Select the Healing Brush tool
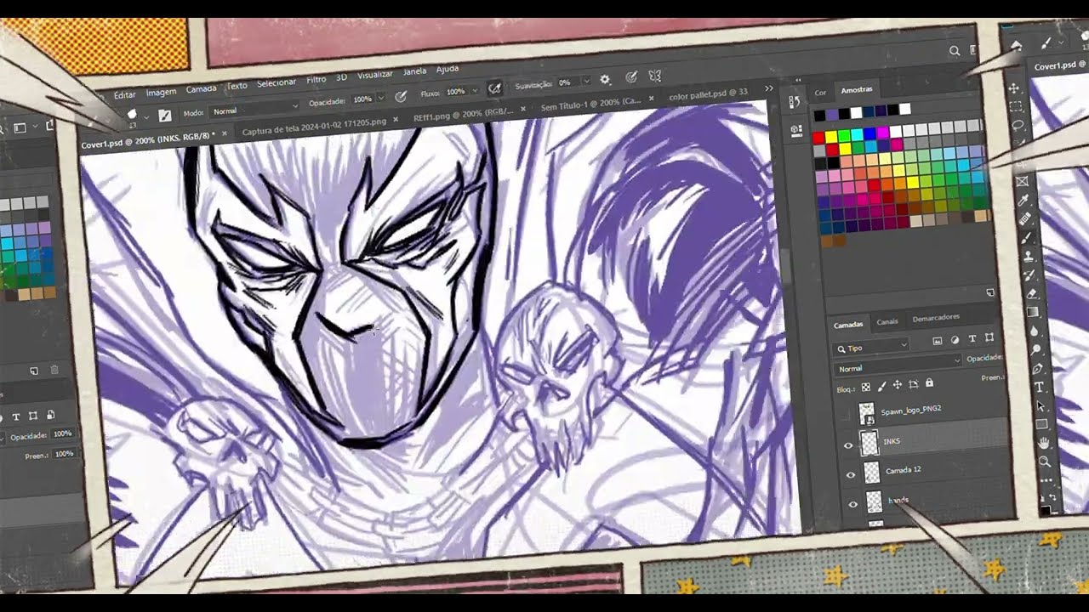This screenshot has width=1089, height=612. (1024, 219)
